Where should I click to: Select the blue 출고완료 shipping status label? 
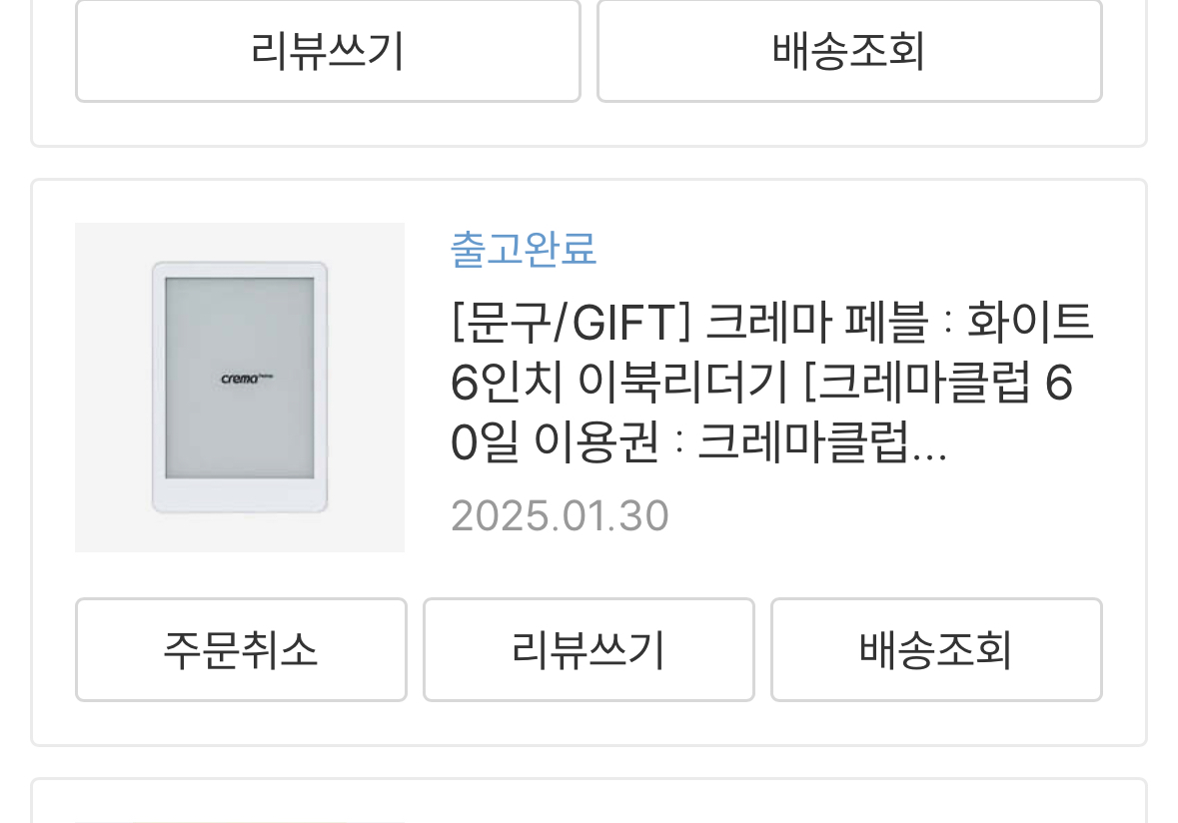click(x=524, y=249)
